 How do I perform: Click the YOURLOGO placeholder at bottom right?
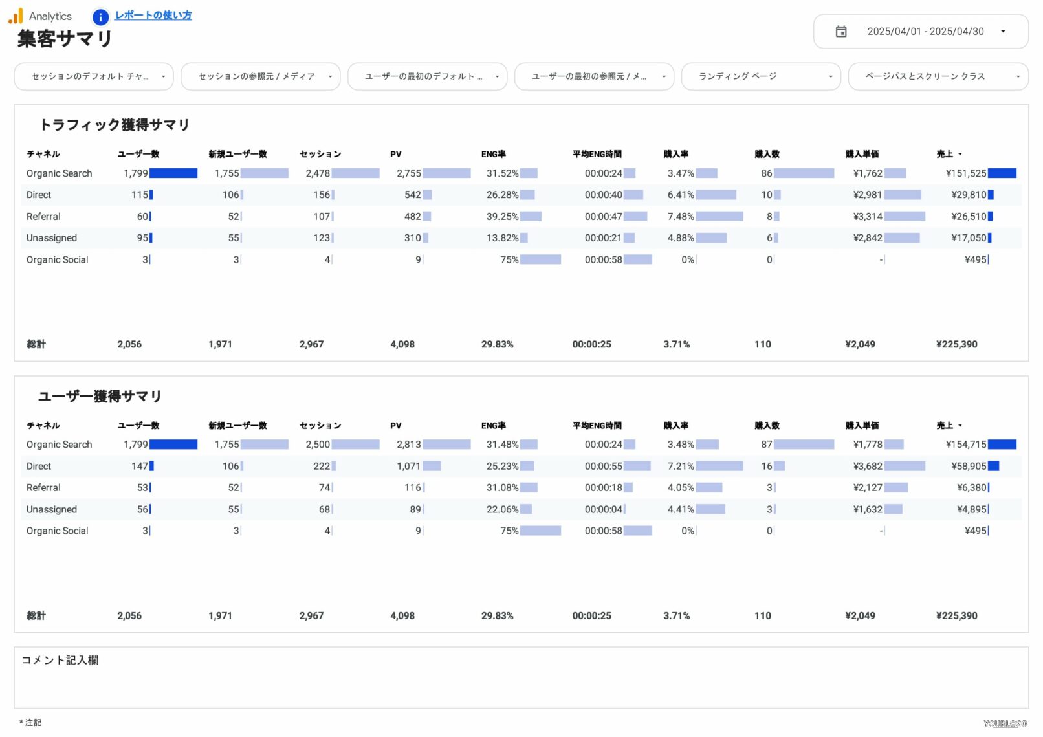tap(1004, 723)
